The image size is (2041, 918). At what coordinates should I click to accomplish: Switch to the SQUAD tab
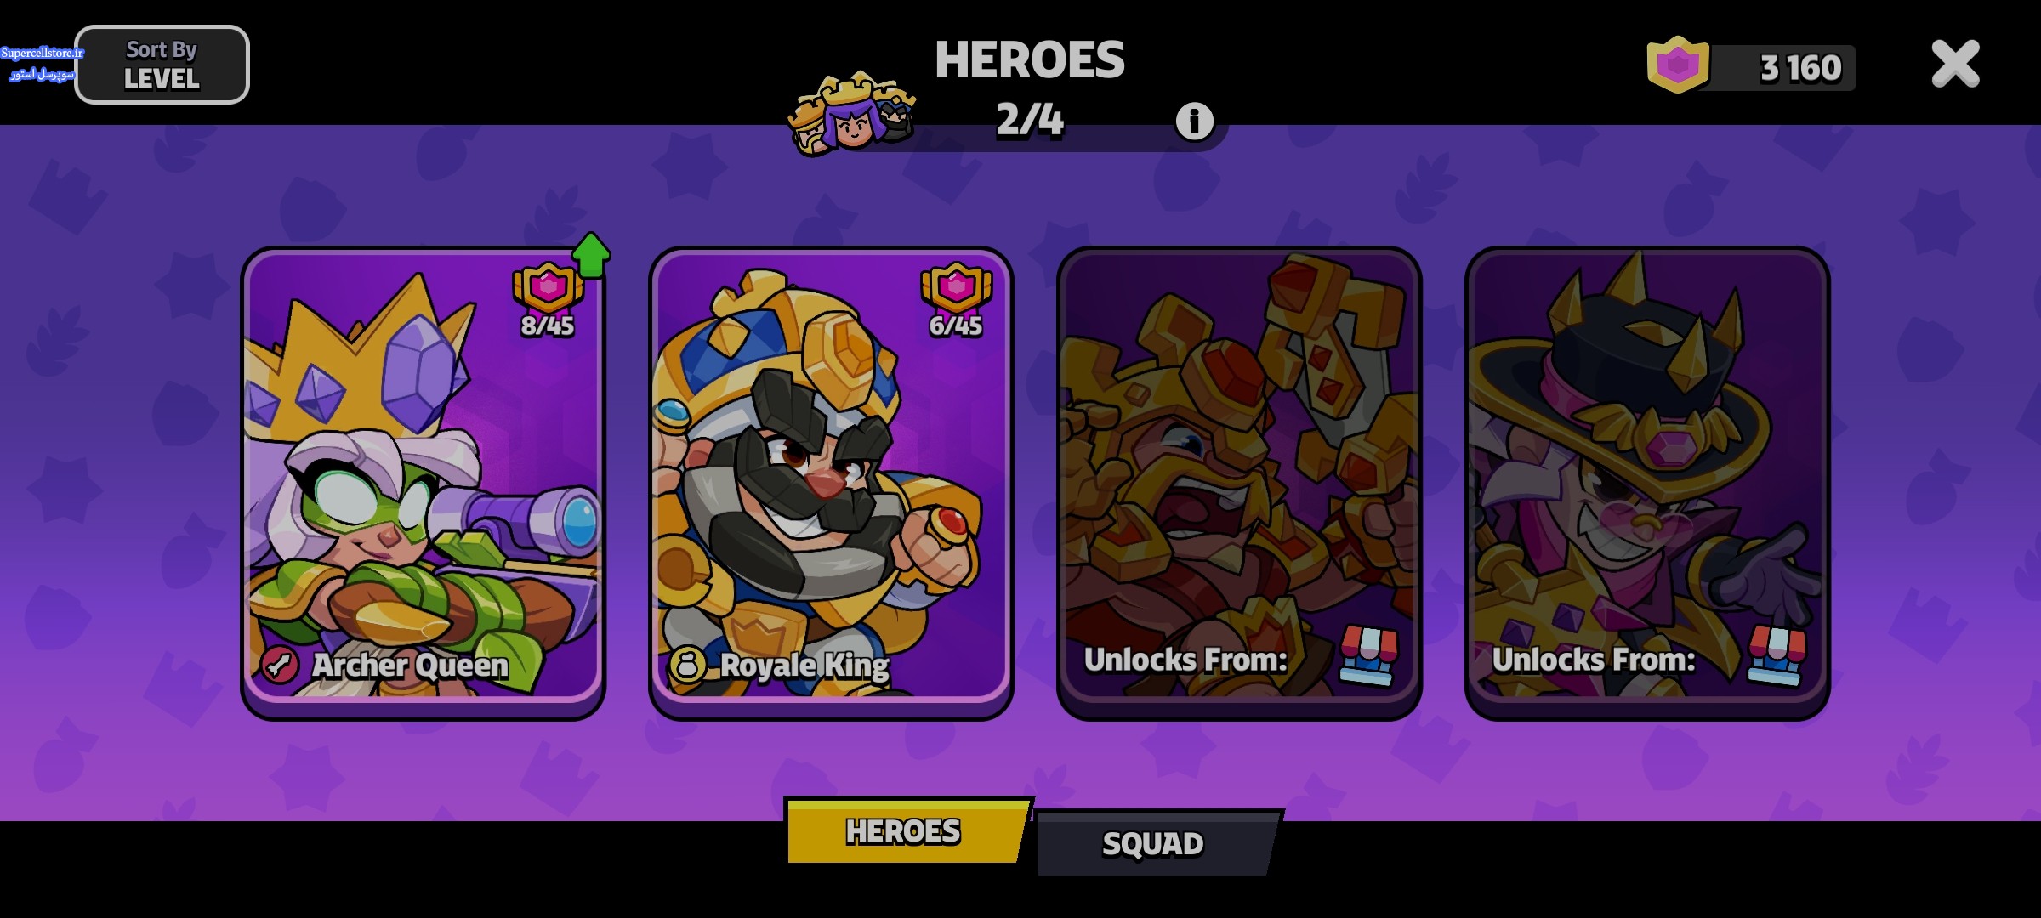[x=1154, y=843]
